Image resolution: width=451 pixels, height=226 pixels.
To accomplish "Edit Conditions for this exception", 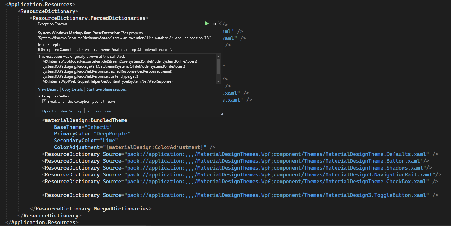I will pos(99,111).
